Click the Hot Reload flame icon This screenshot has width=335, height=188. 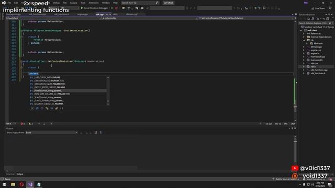116,8
